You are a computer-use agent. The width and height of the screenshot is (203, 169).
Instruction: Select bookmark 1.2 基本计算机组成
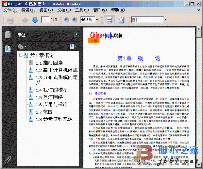coord(57,70)
